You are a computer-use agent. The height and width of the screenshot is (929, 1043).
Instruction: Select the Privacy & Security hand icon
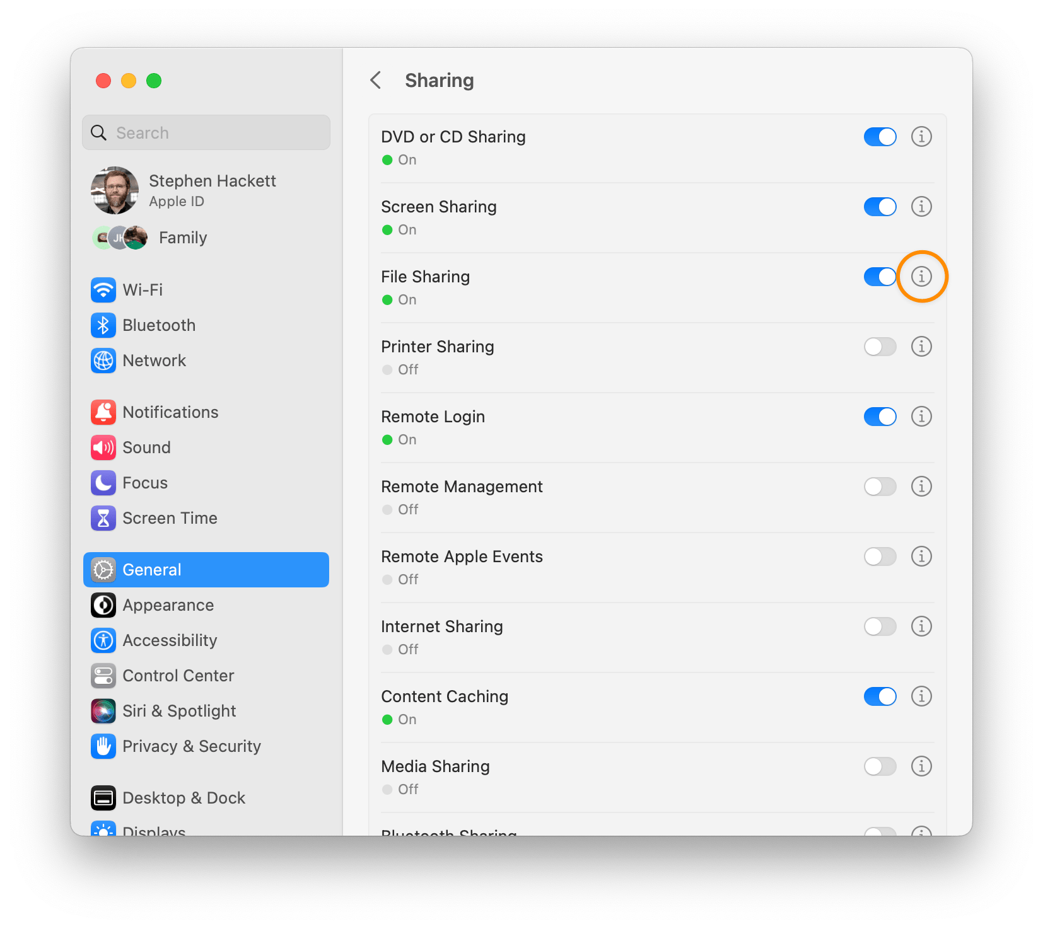click(x=103, y=746)
